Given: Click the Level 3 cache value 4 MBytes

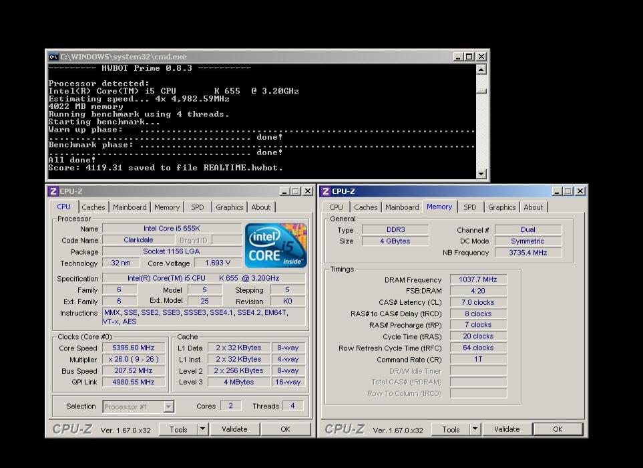Looking at the screenshot, I should pos(238,382).
